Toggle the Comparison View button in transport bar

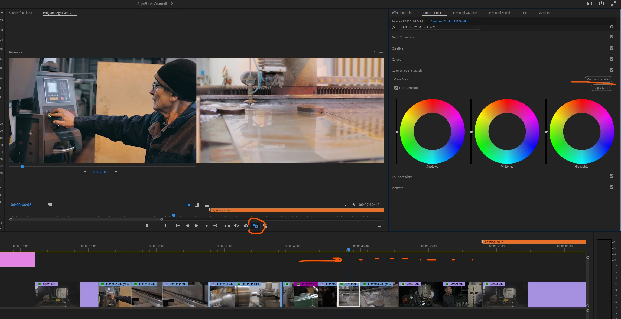(255, 226)
